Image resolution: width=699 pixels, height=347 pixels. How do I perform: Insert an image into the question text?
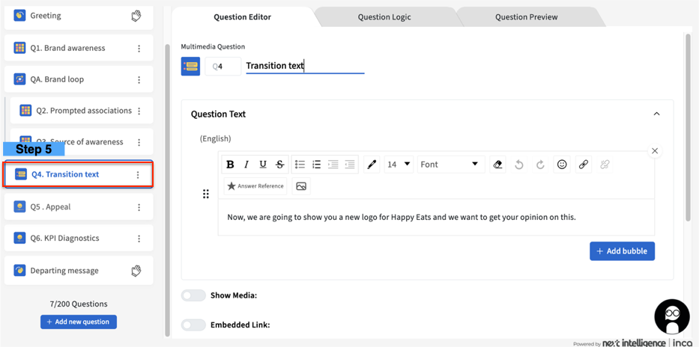click(301, 186)
